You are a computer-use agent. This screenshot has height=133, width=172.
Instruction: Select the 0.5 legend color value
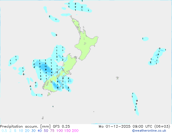(4, 131)
